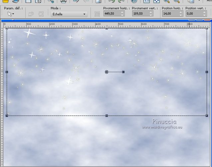Click the left-middle selection handle
The height and width of the screenshot is (167, 212).
[7, 72]
